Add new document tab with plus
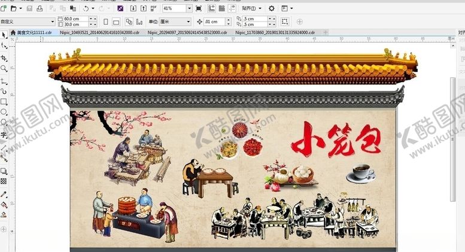This screenshot has height=252, width=465. [x=326, y=32]
